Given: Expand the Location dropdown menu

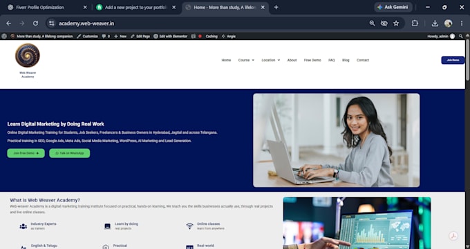Looking at the screenshot, I should click(271, 60).
